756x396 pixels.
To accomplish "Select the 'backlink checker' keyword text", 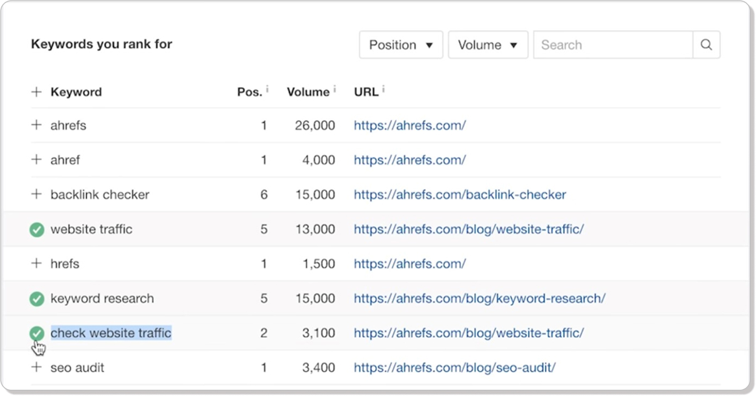I will pyautogui.click(x=100, y=195).
